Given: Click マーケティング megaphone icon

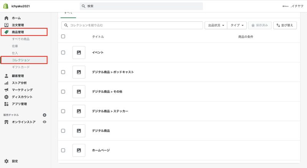Looking at the screenshot, I should [7, 90].
